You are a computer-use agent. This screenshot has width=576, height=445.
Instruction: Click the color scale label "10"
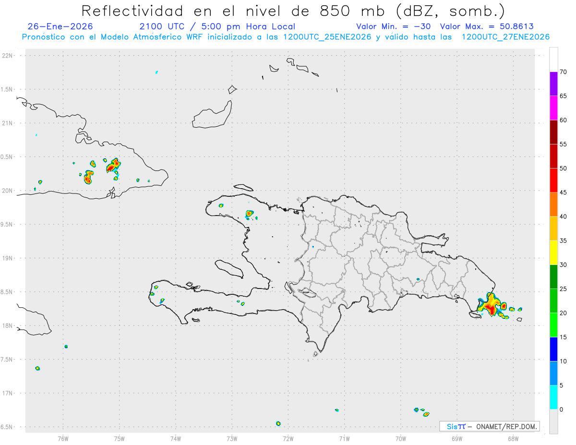[563, 361]
